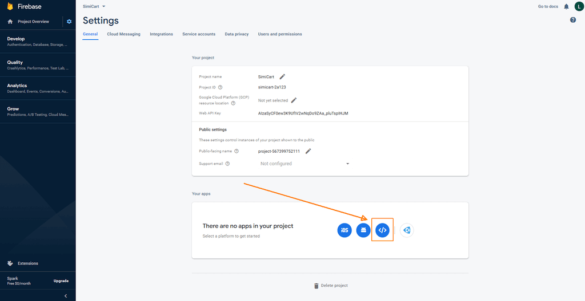Open the help question mark icon
Viewport: 585px width, 301px height.
[x=573, y=20]
